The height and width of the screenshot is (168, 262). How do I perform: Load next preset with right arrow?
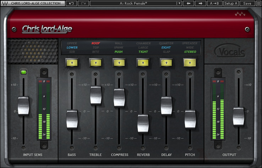coord(200,3)
